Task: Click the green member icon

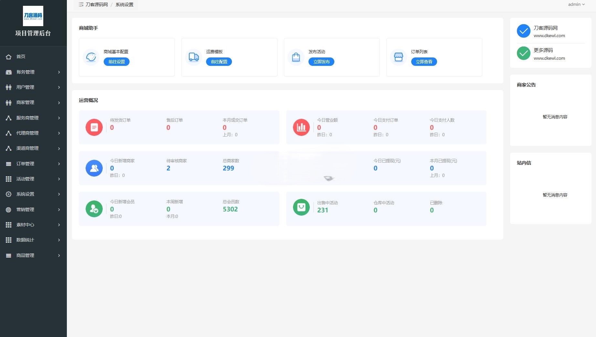Action: [x=94, y=209]
